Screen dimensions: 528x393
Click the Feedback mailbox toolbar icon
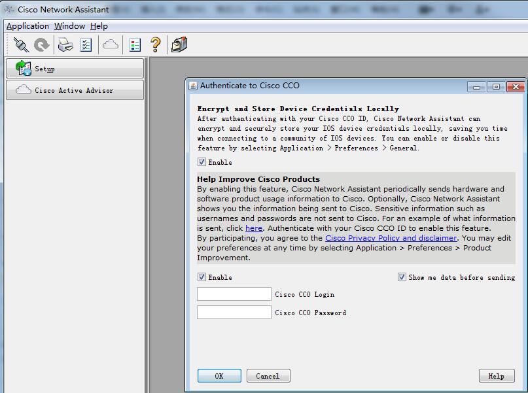[179, 44]
